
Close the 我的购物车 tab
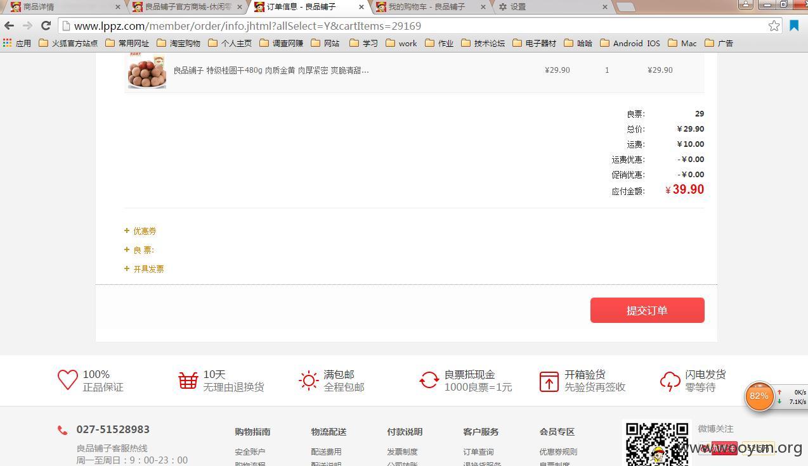[x=483, y=7]
